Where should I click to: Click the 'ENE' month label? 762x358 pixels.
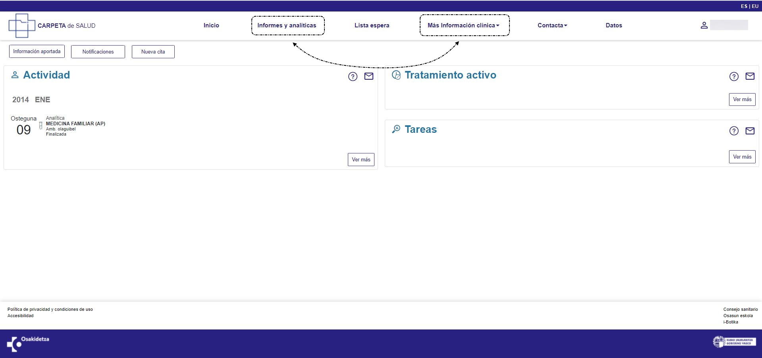pyautogui.click(x=42, y=100)
